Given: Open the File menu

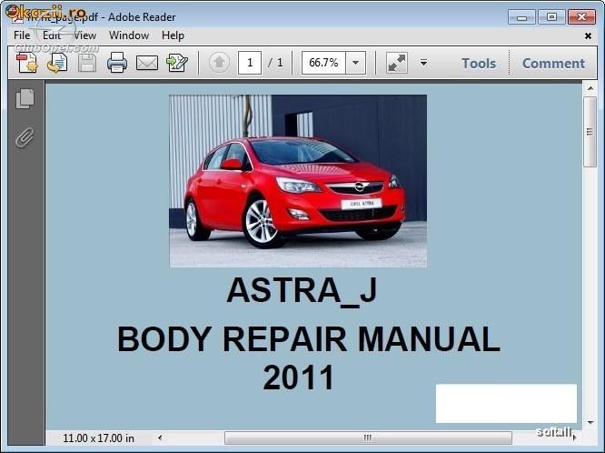Looking at the screenshot, I should (22, 35).
